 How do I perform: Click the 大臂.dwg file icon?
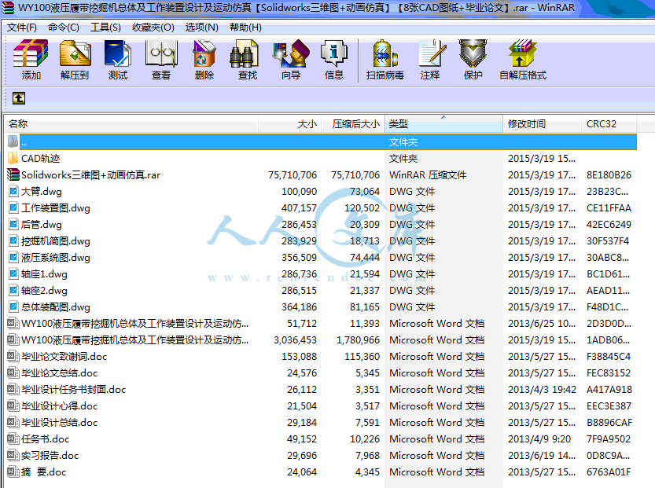coord(13,191)
